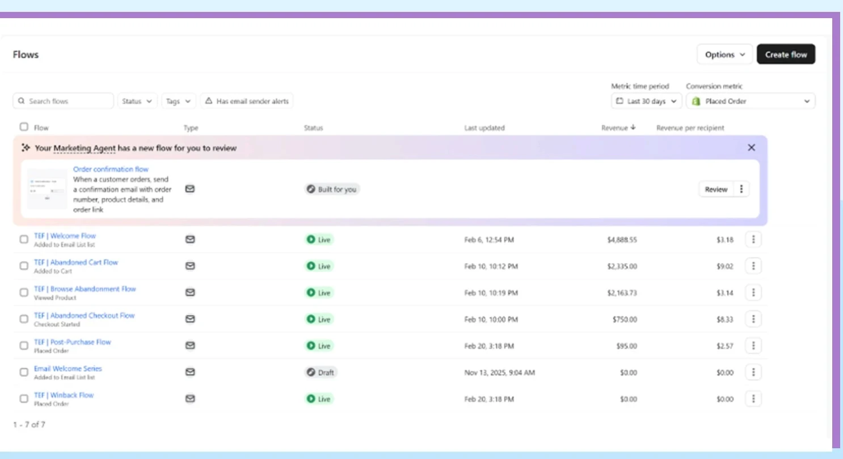Screen dimensions: 843x459
Task: Change the Last 30 days time period
Action: 647,101
